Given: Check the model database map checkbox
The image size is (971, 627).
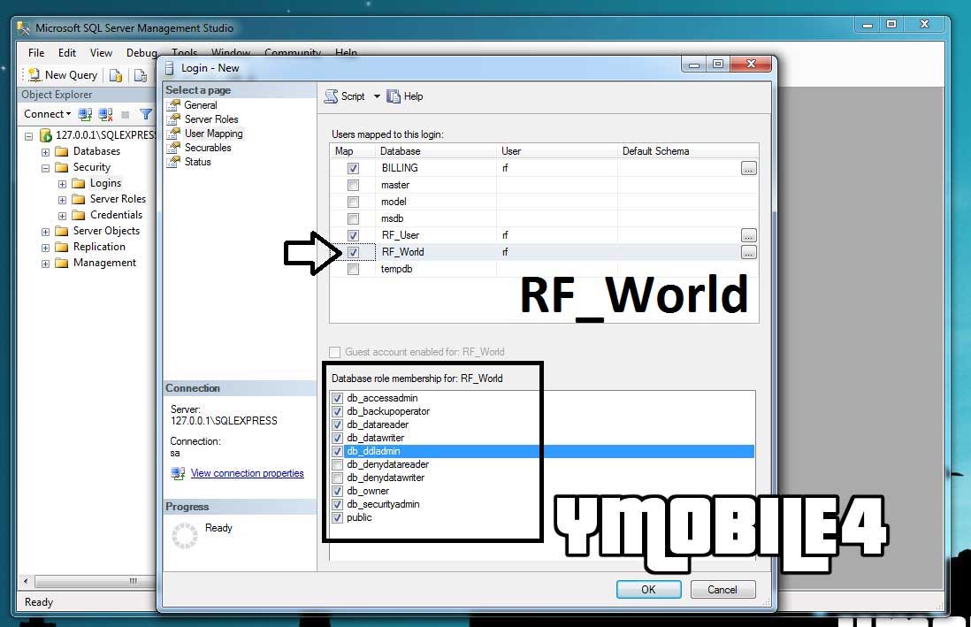Looking at the screenshot, I should [x=353, y=202].
